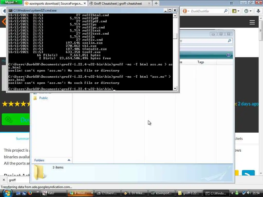The image size is (263, 197).
Task: Open the SourceForge hamburger menu
Action: coord(252,22)
